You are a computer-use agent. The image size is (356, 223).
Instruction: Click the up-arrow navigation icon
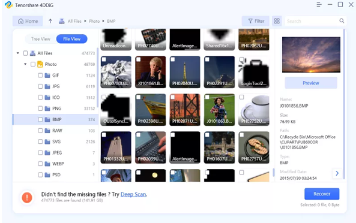[50, 21]
